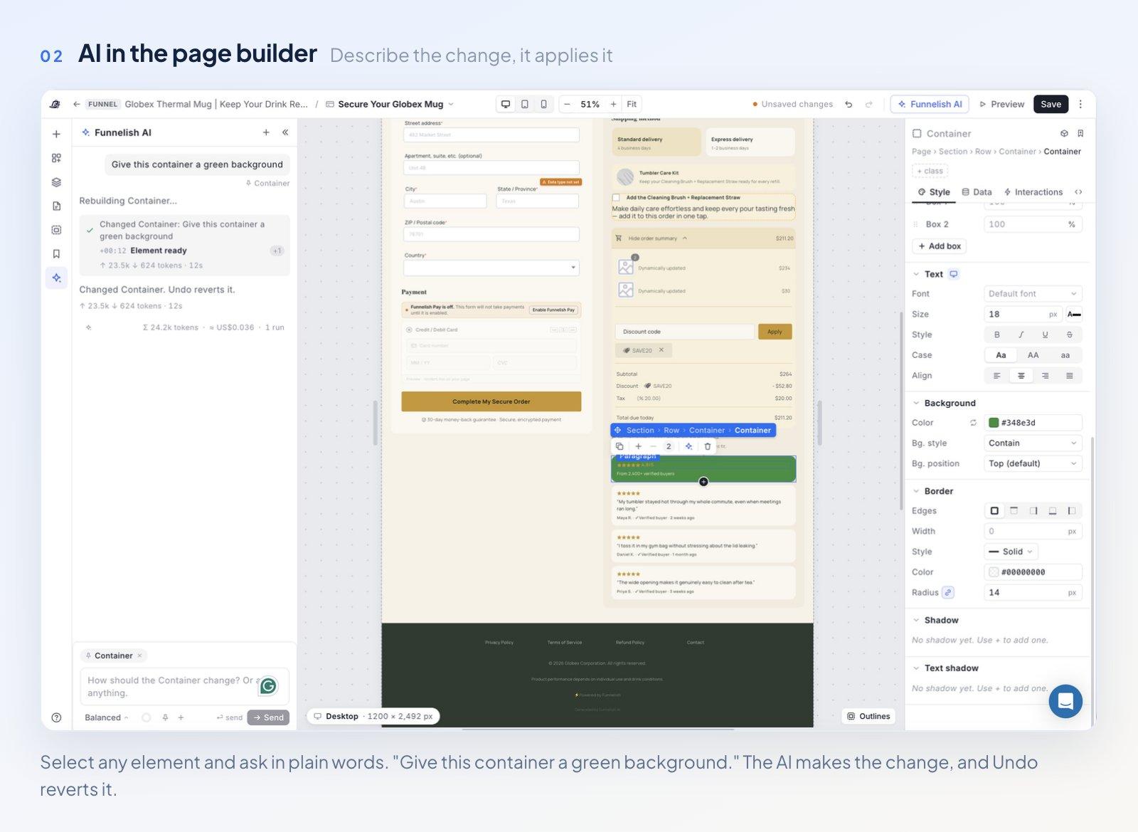Click the code brackets icon beside Interactions

[x=1078, y=192]
